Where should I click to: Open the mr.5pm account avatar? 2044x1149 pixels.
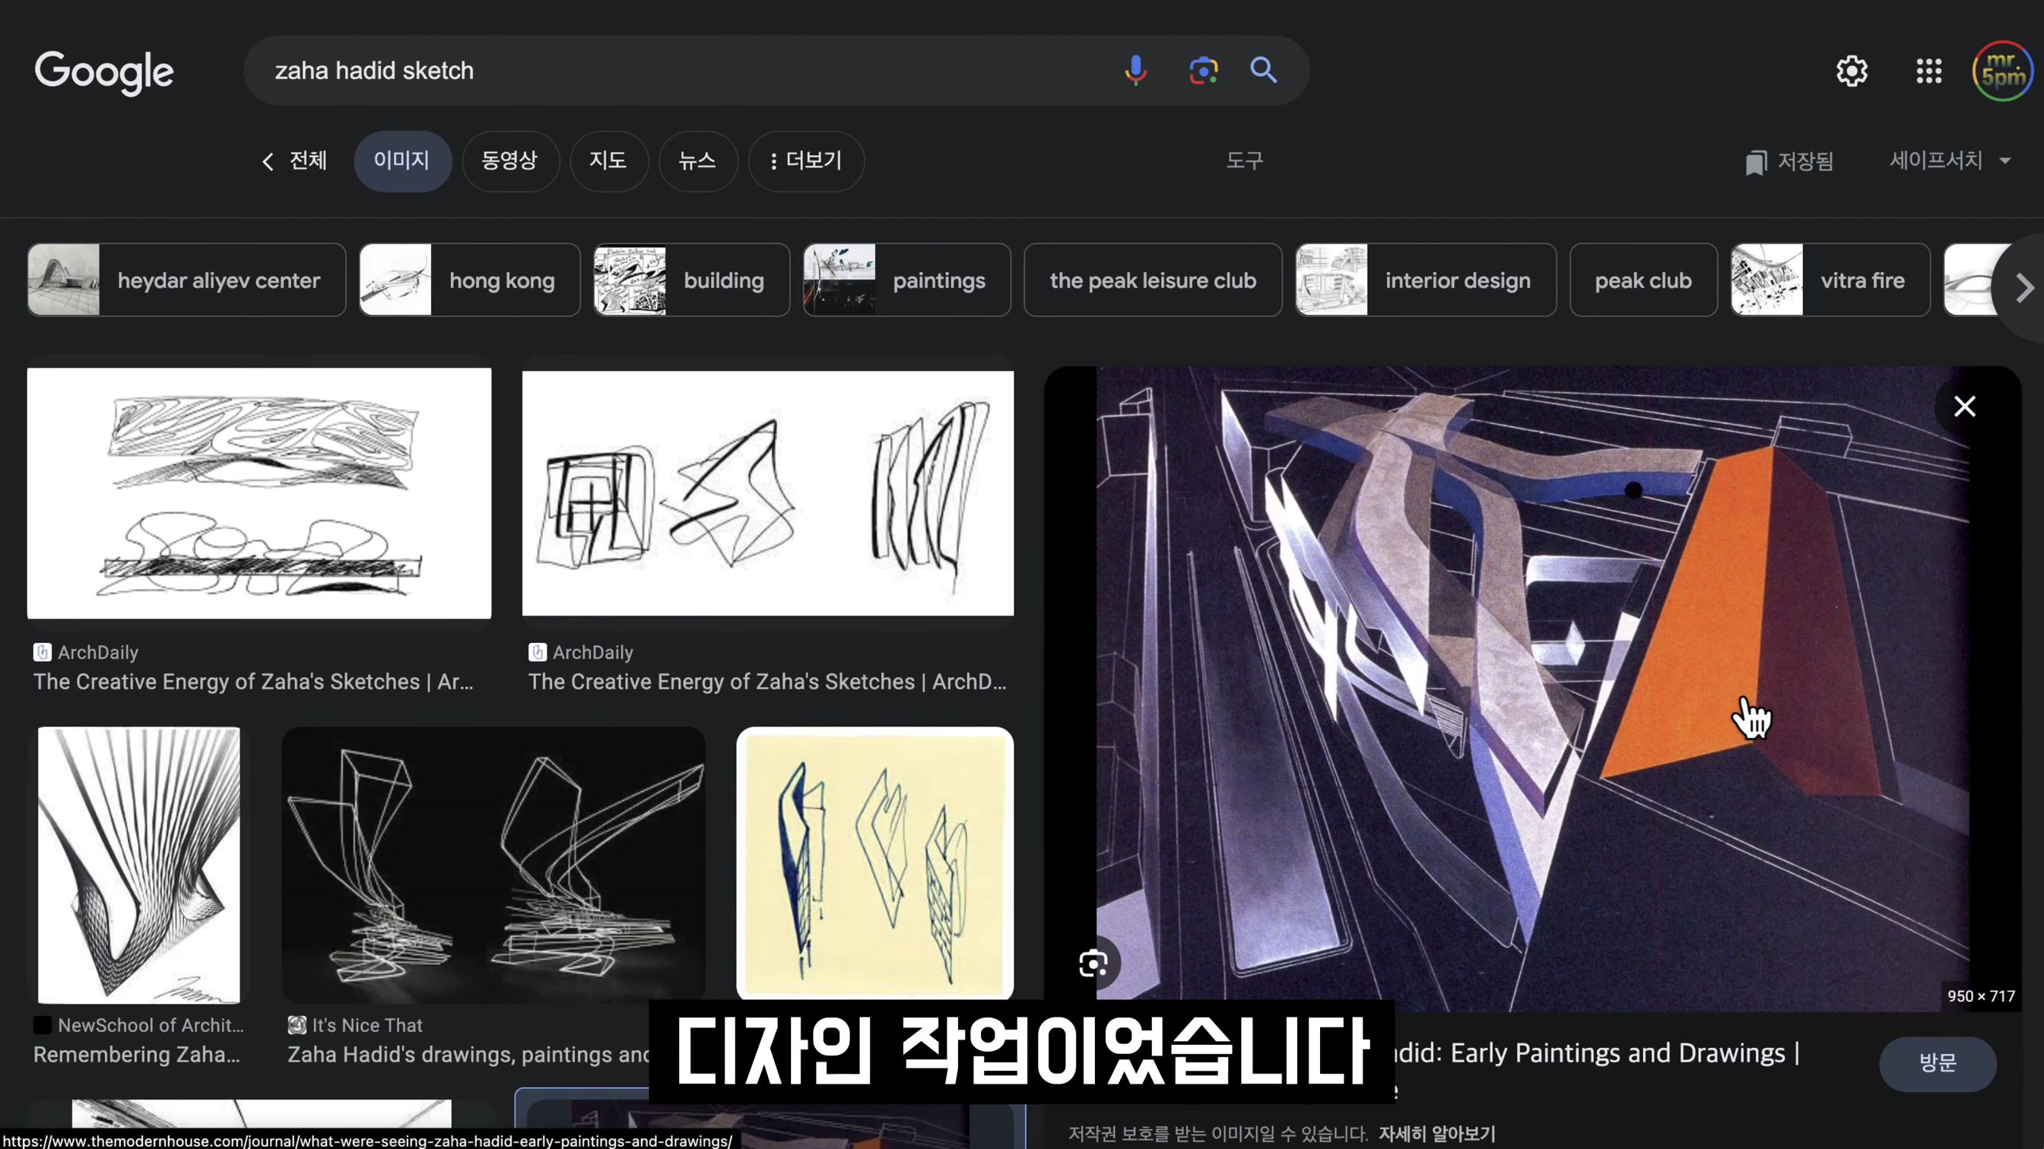tap(2003, 71)
